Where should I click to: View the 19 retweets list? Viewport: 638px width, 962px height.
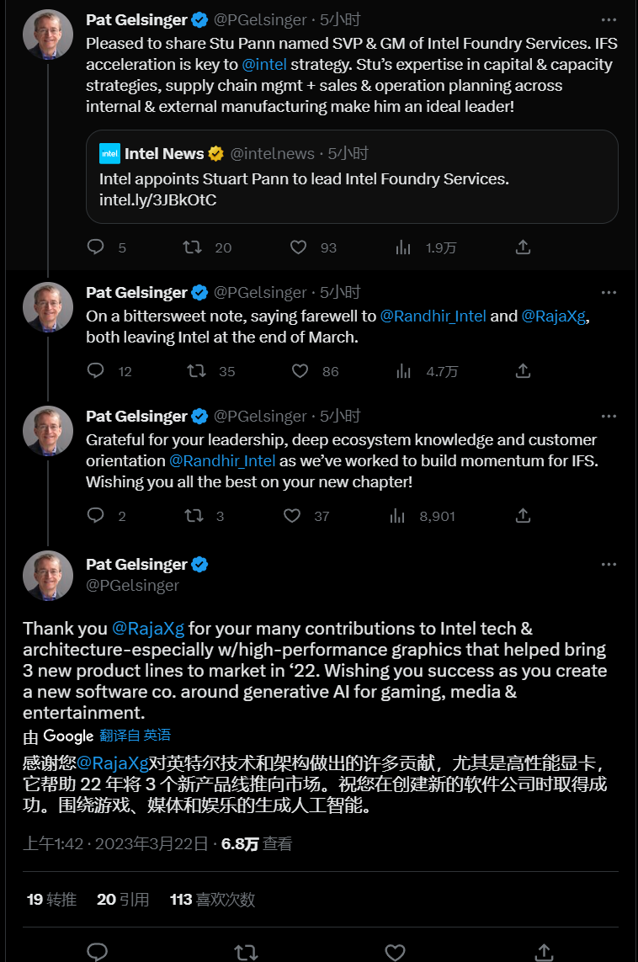pyautogui.click(x=51, y=900)
